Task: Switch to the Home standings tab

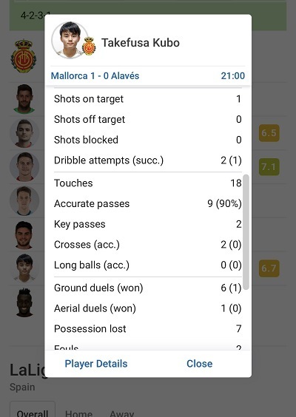Action: (78, 413)
